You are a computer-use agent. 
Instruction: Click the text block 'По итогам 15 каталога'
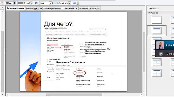98,48
